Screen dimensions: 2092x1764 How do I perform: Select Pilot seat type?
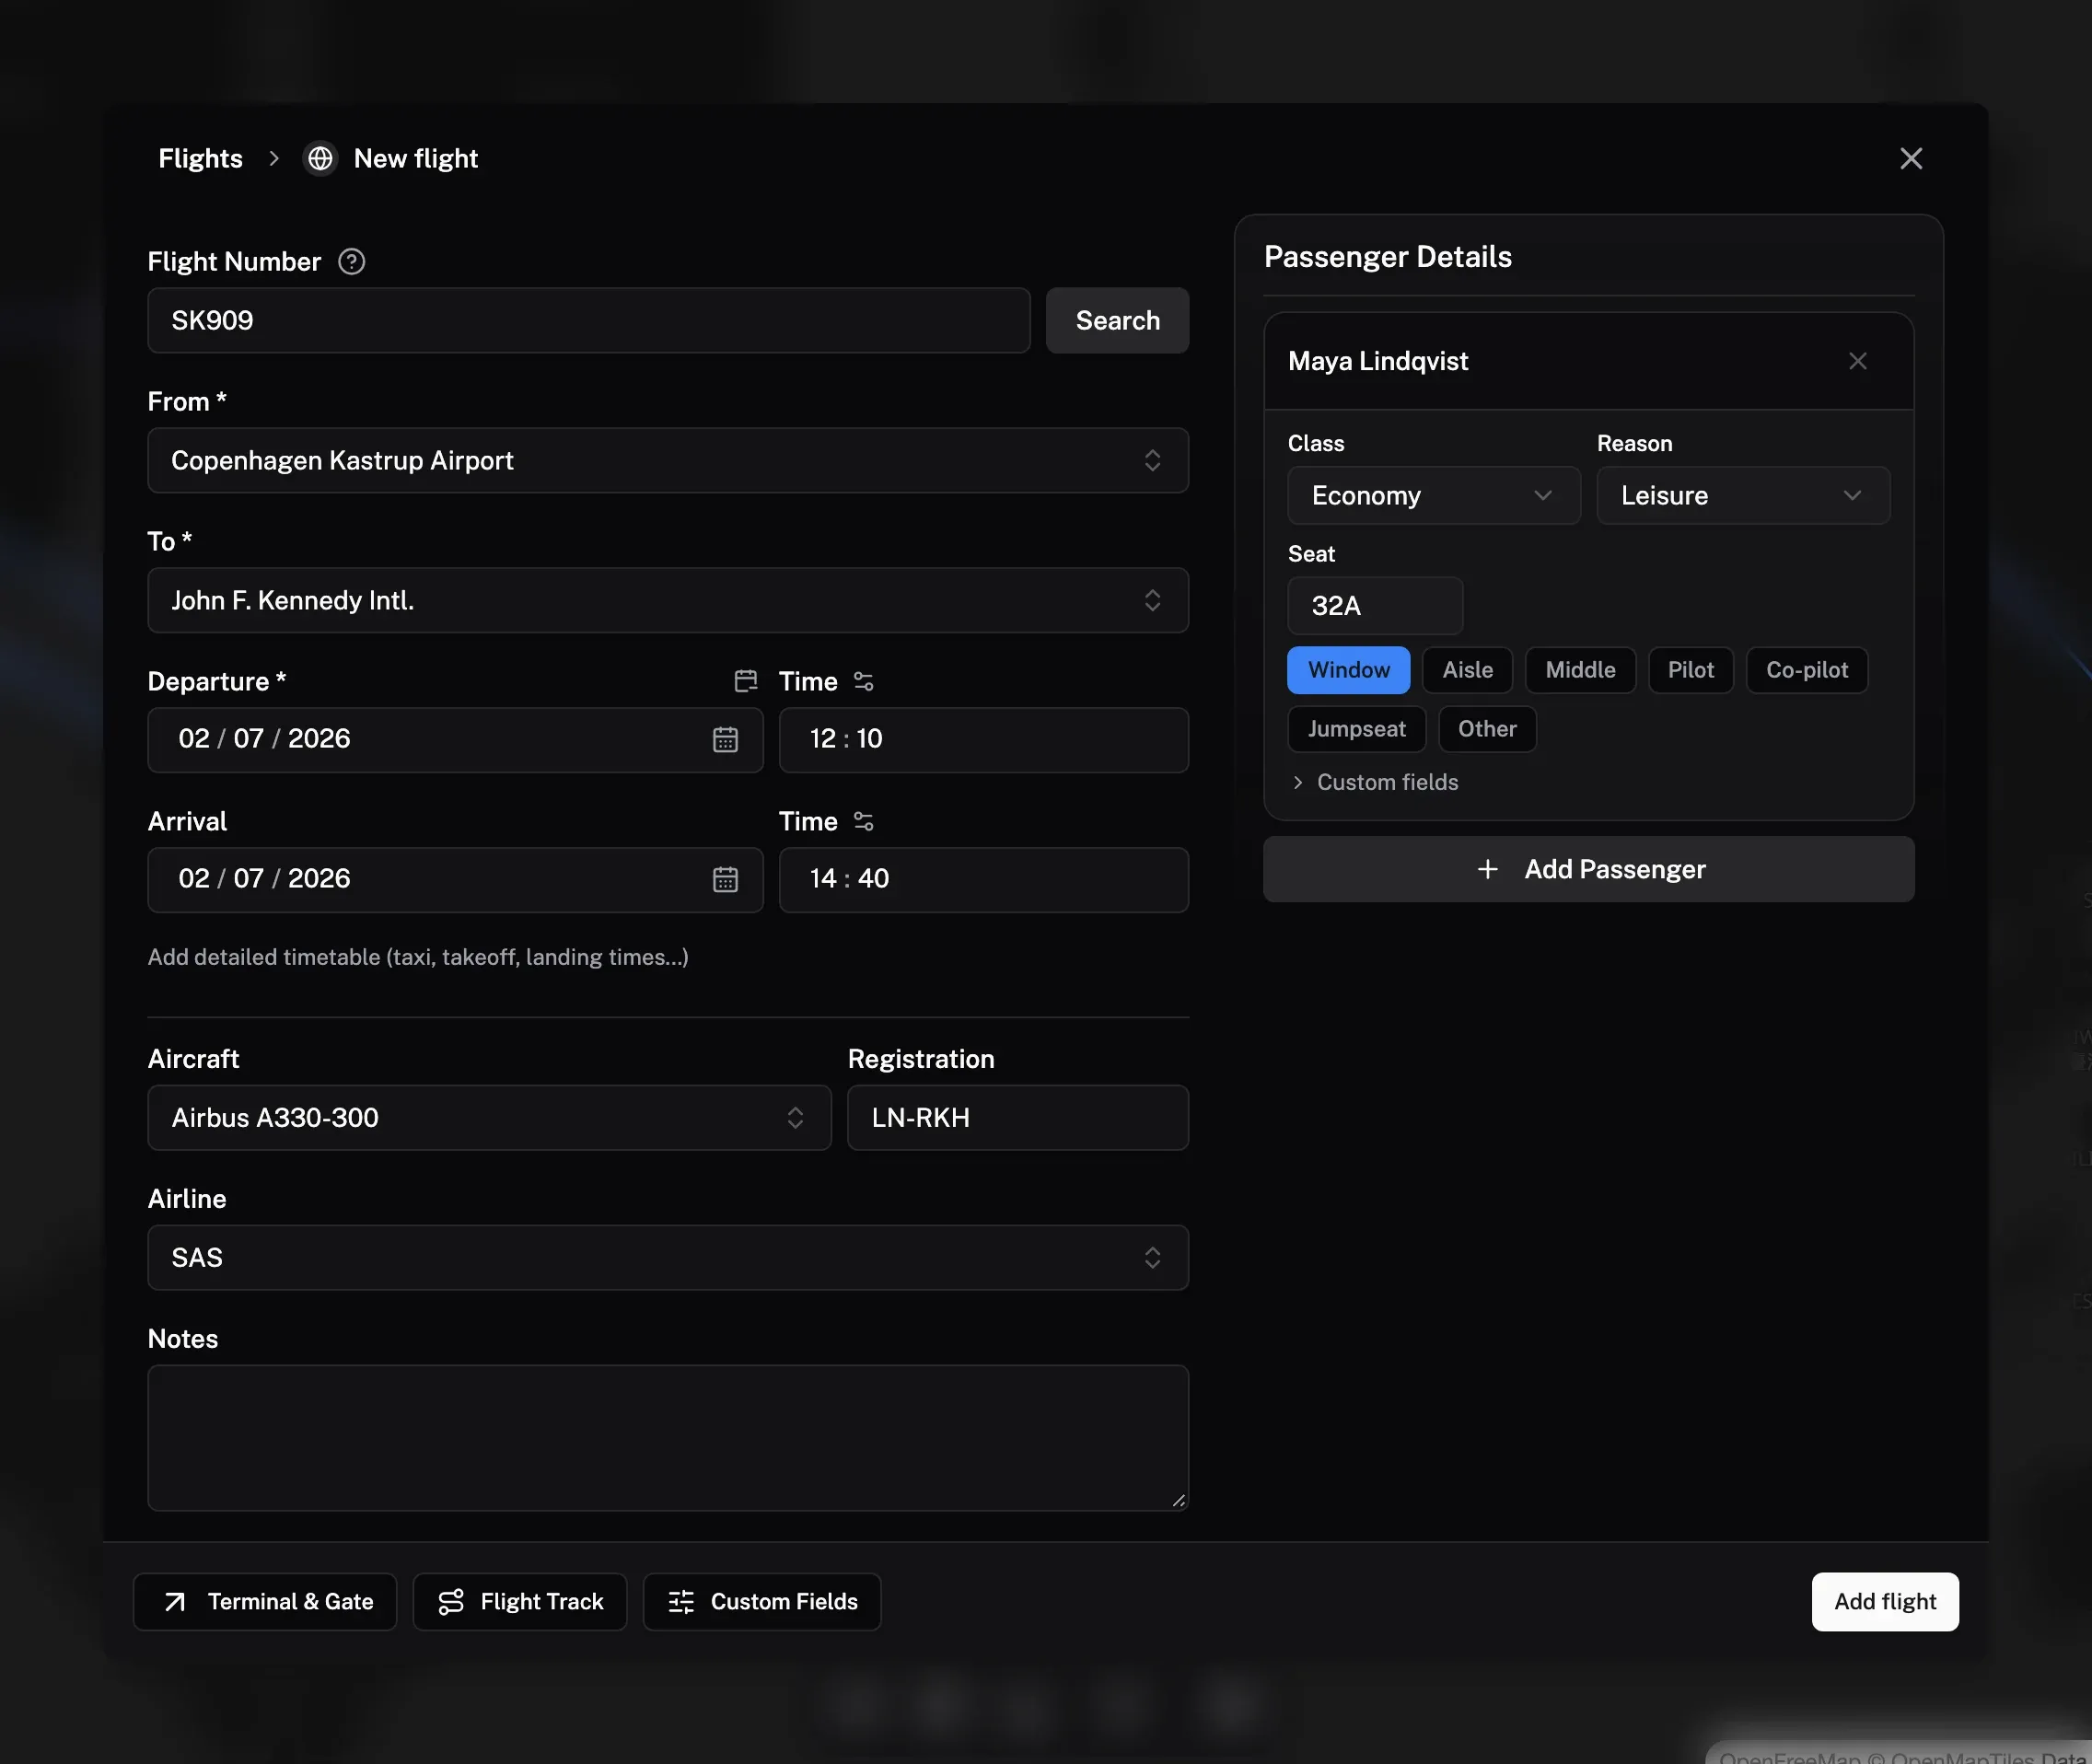tap(1690, 670)
